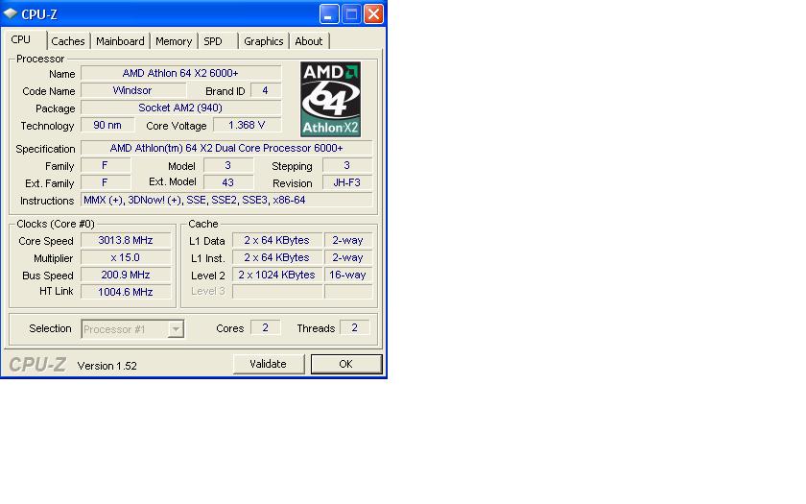806x504 pixels.
Task: Click the Code Name value Windsor
Action: [x=133, y=90]
